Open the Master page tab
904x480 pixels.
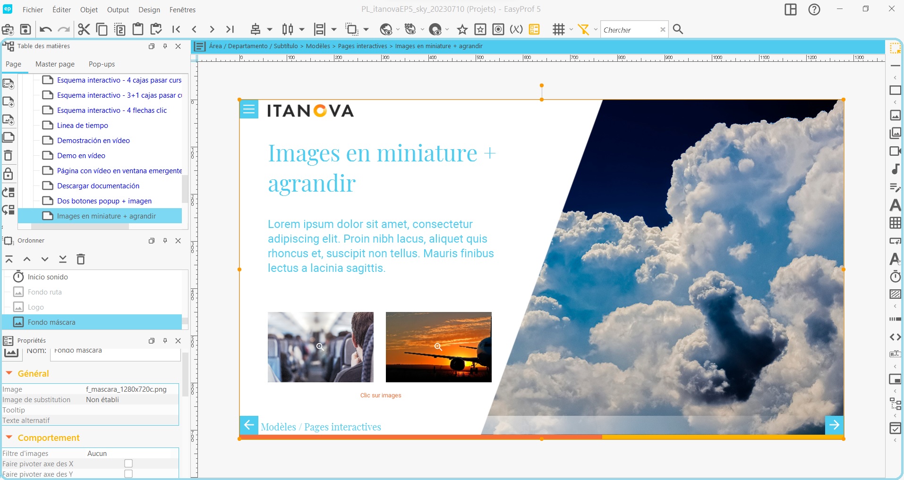54,64
